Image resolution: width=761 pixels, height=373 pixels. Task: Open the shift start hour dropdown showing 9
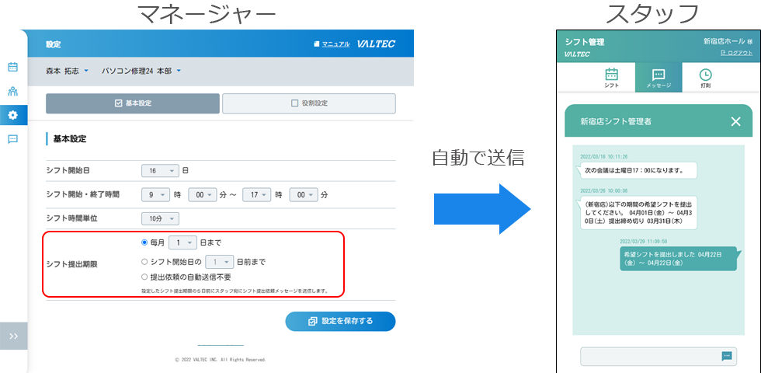click(156, 195)
